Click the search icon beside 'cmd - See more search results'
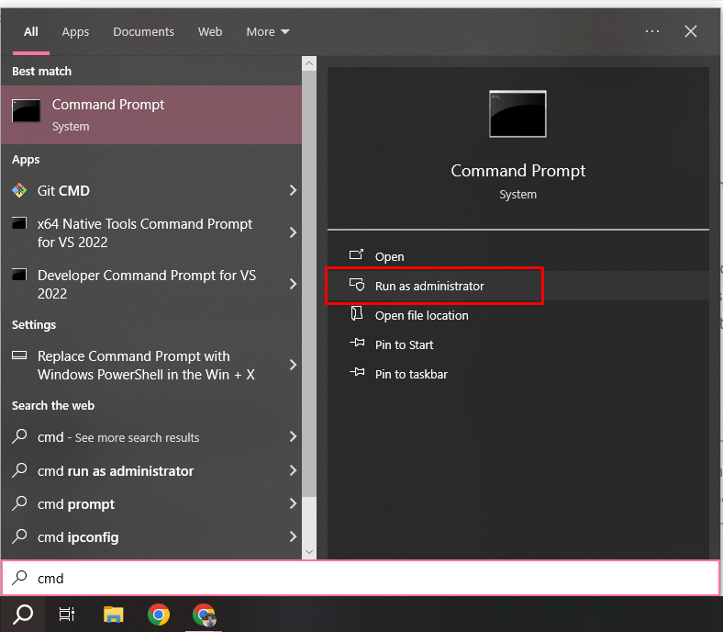 (x=19, y=436)
